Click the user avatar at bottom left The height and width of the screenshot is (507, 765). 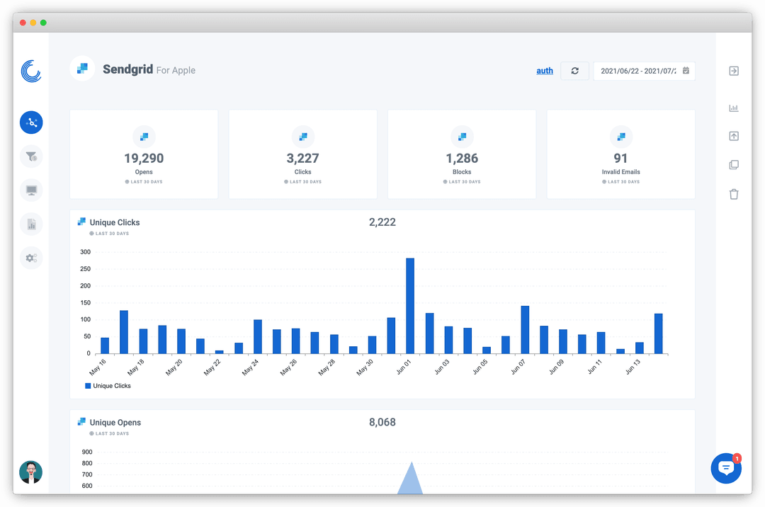(30, 472)
